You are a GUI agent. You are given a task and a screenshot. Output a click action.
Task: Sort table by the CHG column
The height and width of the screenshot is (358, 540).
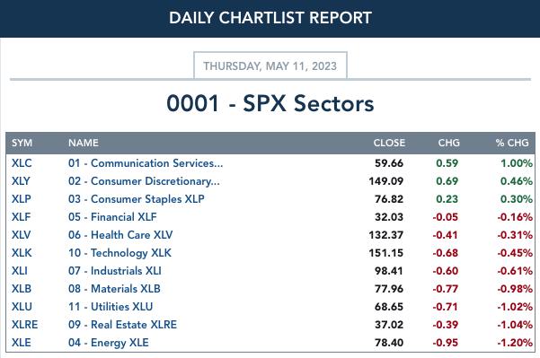point(448,143)
